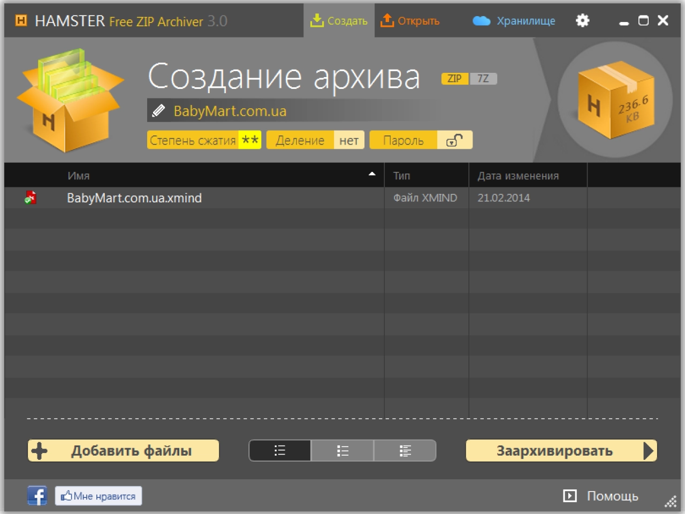Image resolution: width=685 pixels, height=514 pixels.
Task: Click the Заархивировать button
Action: pyautogui.click(x=561, y=450)
